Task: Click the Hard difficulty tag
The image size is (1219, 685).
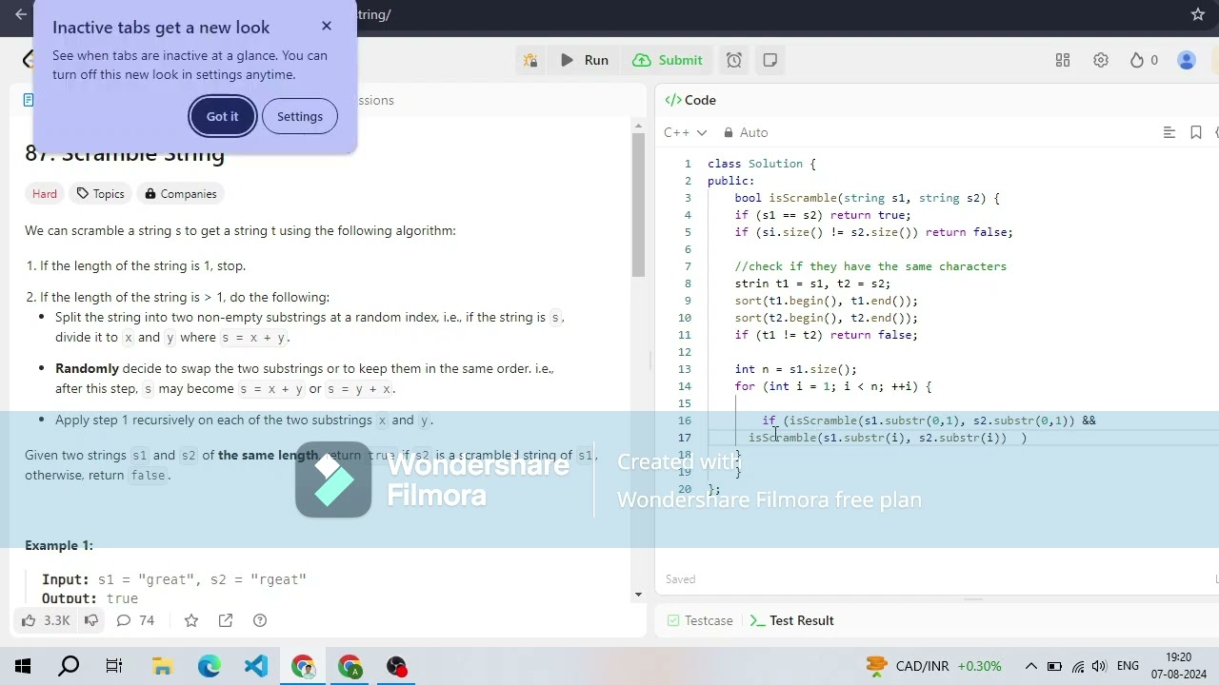Action: [x=45, y=193]
